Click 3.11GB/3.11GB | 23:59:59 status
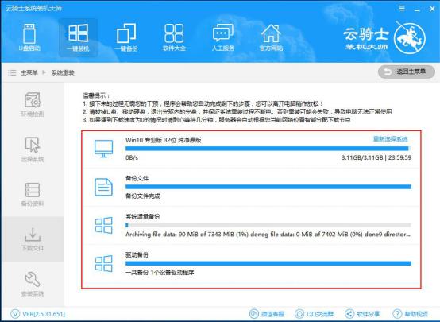 (376, 157)
